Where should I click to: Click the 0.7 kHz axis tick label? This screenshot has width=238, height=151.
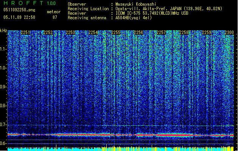pos(3,125)
